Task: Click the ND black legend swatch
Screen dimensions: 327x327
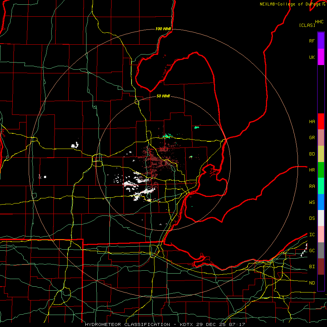Action: 321,283
